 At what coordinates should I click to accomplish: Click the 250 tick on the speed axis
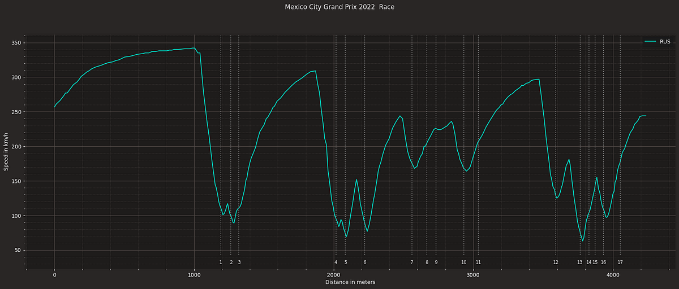(15, 112)
